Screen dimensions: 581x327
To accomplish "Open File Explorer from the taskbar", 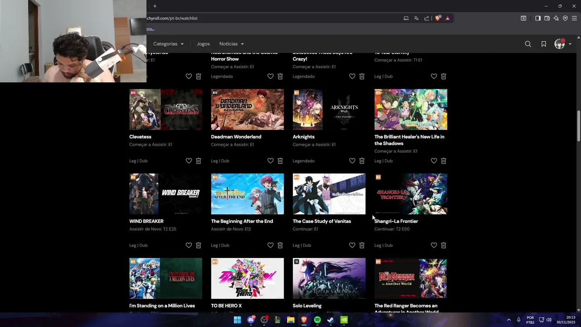I will click(290, 320).
